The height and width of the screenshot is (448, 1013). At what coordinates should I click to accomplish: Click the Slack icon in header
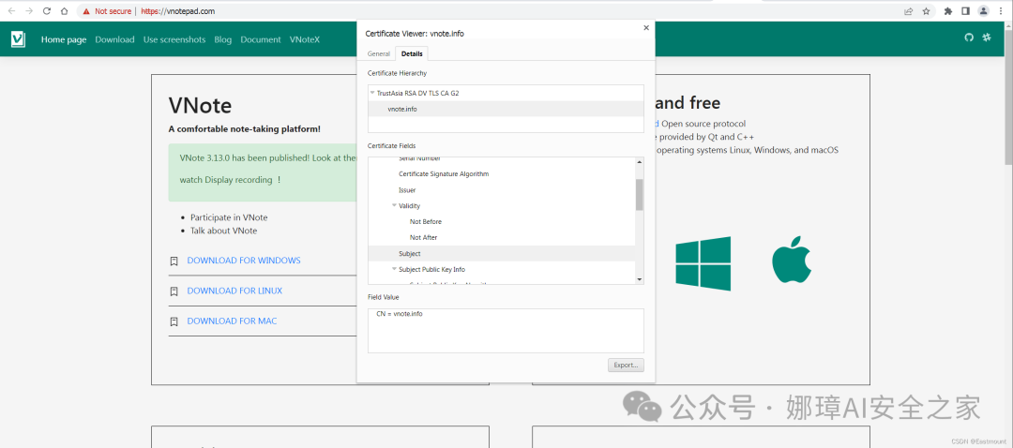[x=987, y=38]
